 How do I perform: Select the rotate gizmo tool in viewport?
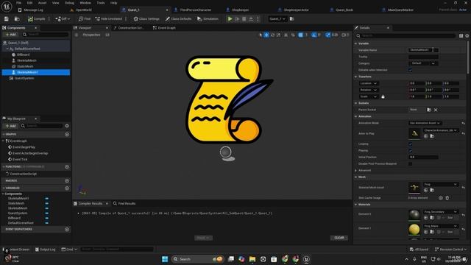point(272,35)
